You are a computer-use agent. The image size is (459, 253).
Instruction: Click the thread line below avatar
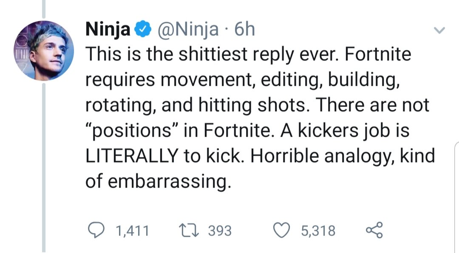[x=44, y=168]
